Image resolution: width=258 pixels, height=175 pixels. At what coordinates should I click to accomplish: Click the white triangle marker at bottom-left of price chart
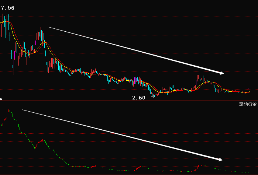(1, 99)
